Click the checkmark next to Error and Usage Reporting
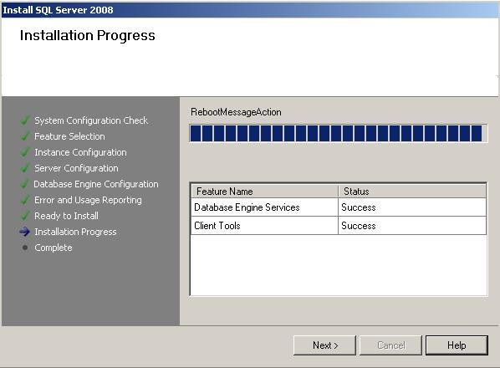The width and height of the screenshot is (500, 368). point(25,200)
